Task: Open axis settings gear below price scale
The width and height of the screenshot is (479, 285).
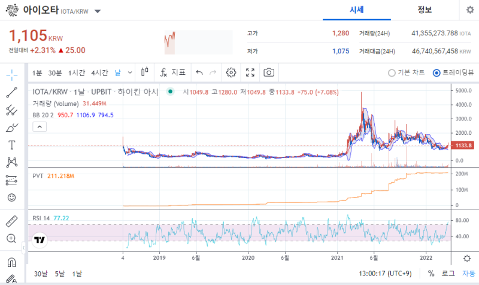Action: pos(467,259)
